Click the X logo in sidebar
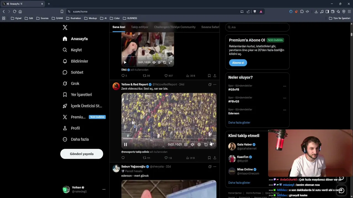The height and width of the screenshot is (198, 353). [x=65, y=28]
